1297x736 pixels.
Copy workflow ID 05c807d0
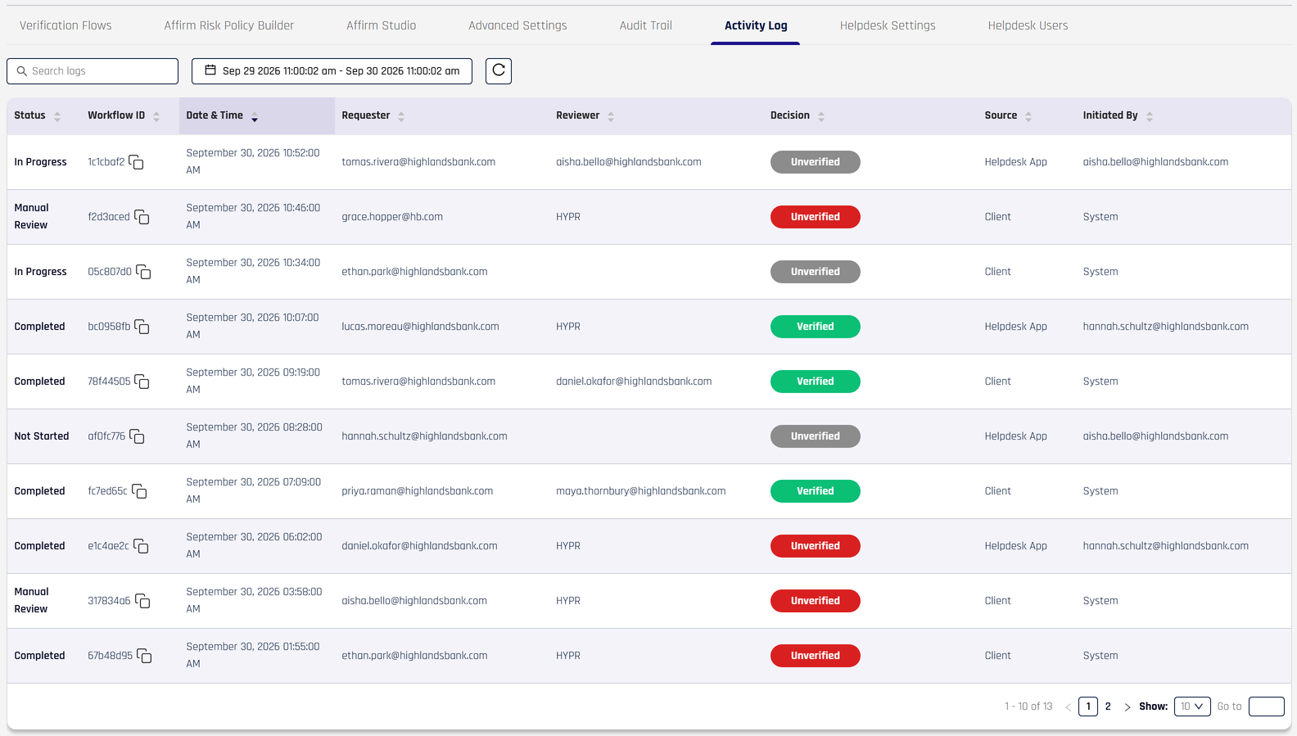143,272
